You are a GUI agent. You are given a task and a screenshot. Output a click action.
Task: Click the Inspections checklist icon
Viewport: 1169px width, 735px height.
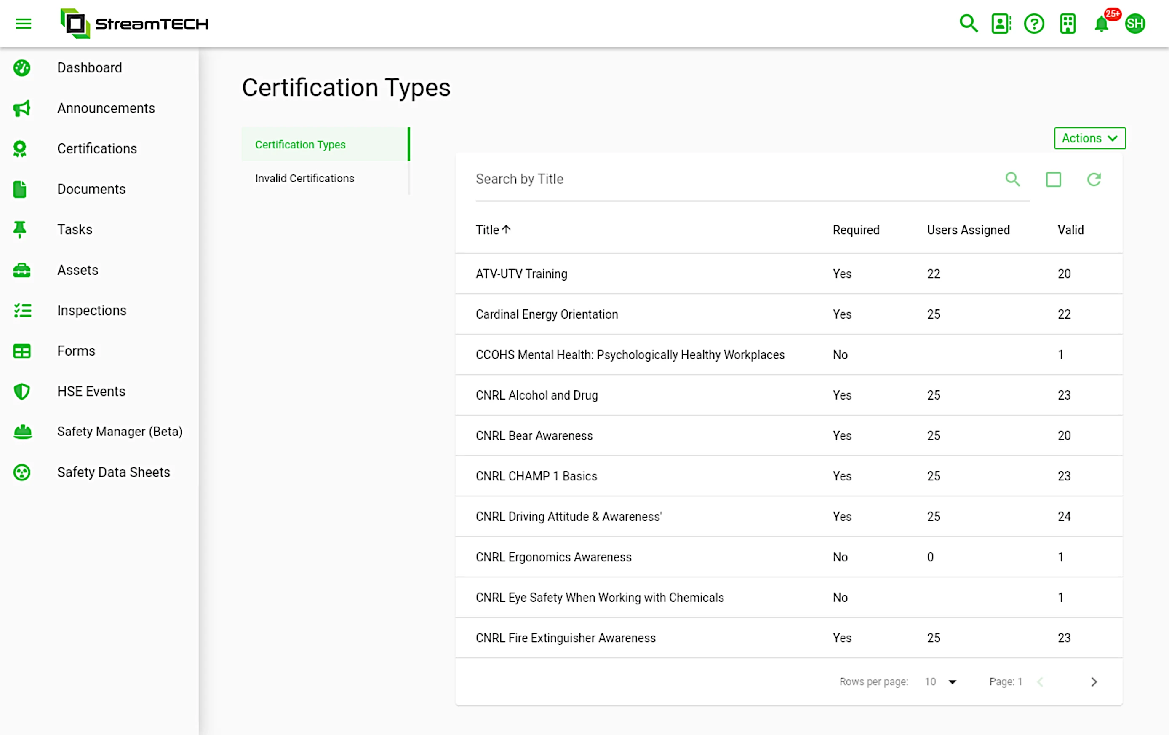22,311
